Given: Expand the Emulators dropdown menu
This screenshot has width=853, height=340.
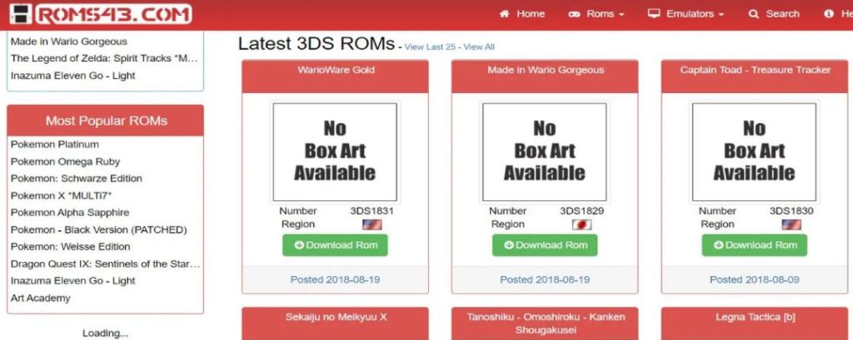Looking at the screenshot, I should pos(686,14).
